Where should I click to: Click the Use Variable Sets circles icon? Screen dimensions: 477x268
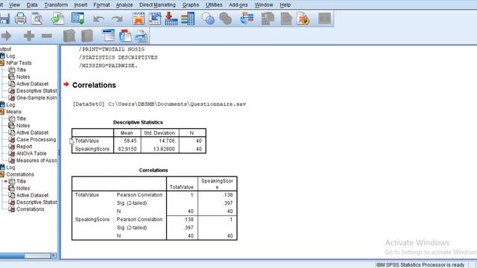tap(208, 19)
